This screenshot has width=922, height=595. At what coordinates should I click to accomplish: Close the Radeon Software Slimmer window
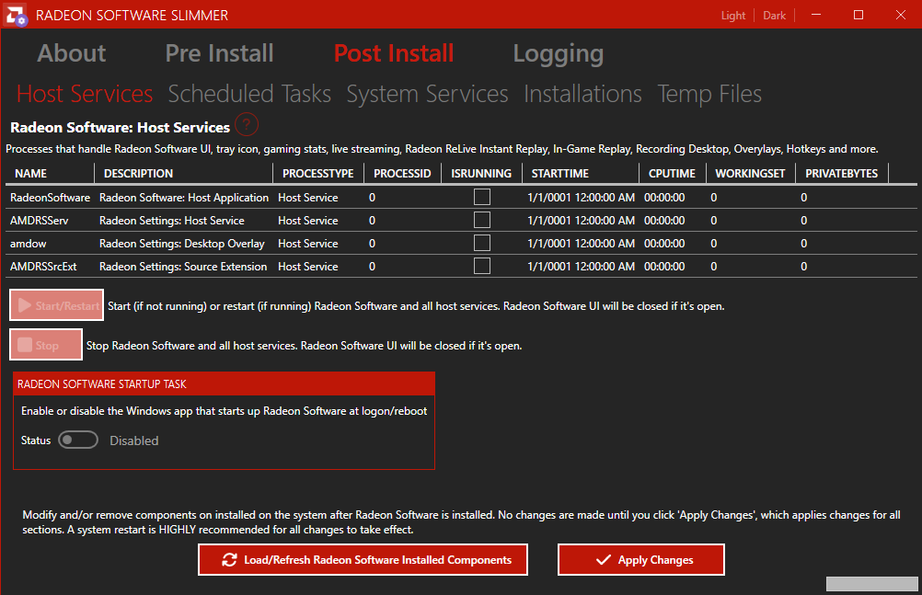[900, 15]
